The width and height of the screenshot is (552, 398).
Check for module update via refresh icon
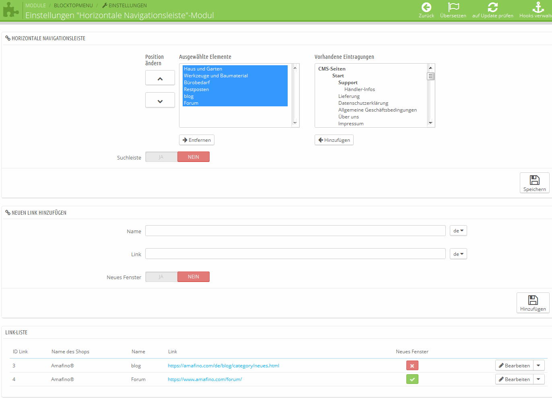[x=493, y=7]
